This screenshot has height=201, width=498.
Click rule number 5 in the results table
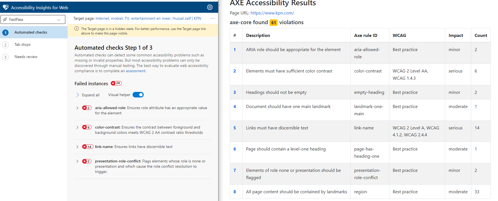235,128
